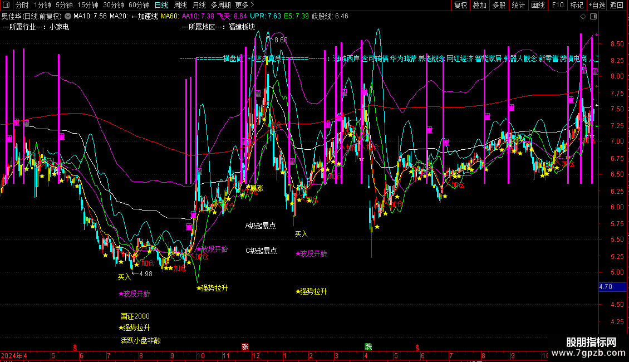629x362 pixels.
Task: Open the 多周期 multi-period view
Action: 220,5
